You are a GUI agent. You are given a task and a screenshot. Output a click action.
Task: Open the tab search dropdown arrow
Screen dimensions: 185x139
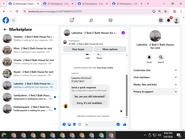[x=4, y=4]
